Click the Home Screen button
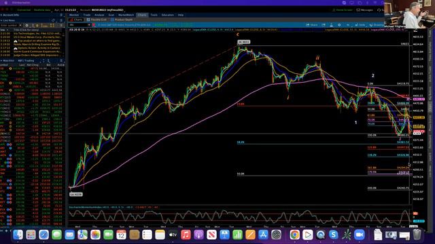Screen dimensions: 435x244 pyautogui.click(x=343, y=10)
